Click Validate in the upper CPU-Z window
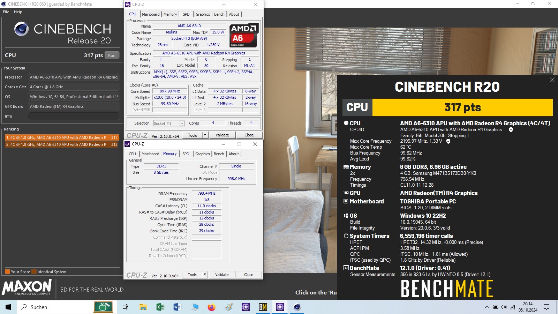Image resolution: width=558 pixels, height=314 pixels. (x=222, y=135)
